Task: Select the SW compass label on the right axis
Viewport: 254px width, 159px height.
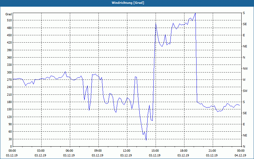Action: [245, 91]
